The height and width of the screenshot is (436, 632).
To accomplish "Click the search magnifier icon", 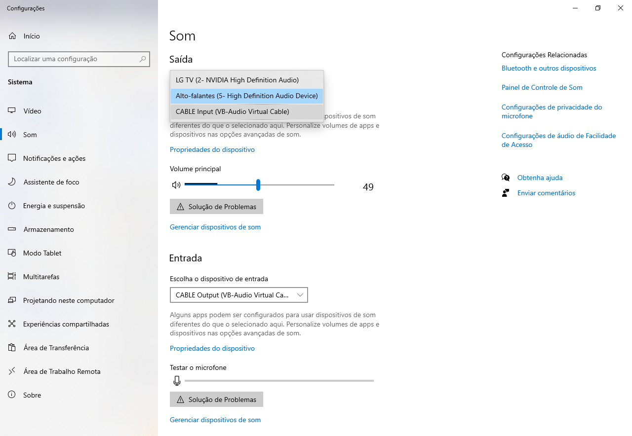I will pyautogui.click(x=143, y=59).
